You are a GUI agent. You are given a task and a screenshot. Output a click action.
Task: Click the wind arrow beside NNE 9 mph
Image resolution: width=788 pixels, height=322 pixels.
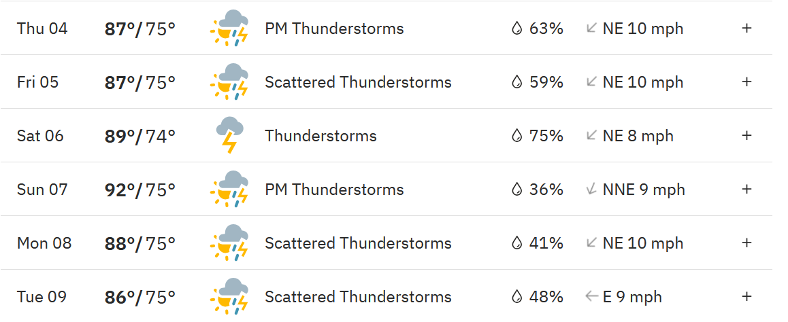pyautogui.click(x=591, y=190)
